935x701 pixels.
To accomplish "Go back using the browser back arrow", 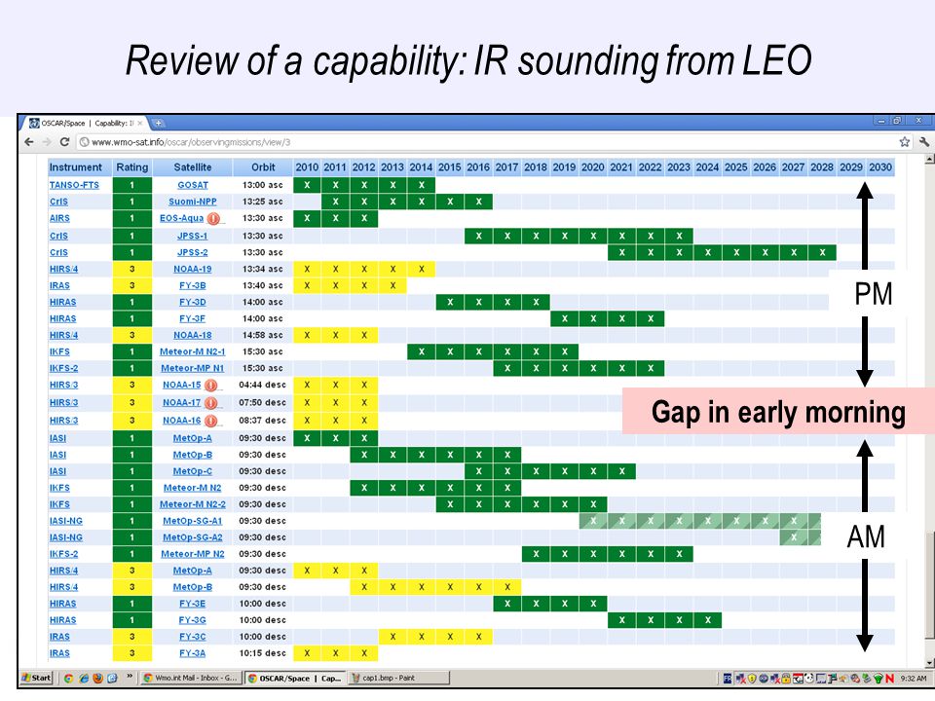I will coord(28,142).
